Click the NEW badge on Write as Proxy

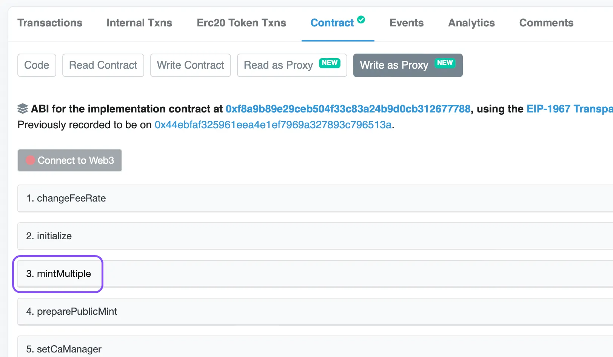pos(445,63)
